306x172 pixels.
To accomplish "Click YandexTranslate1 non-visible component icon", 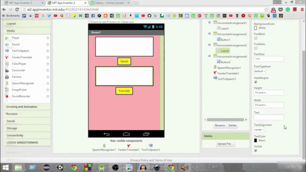I will (129, 146).
